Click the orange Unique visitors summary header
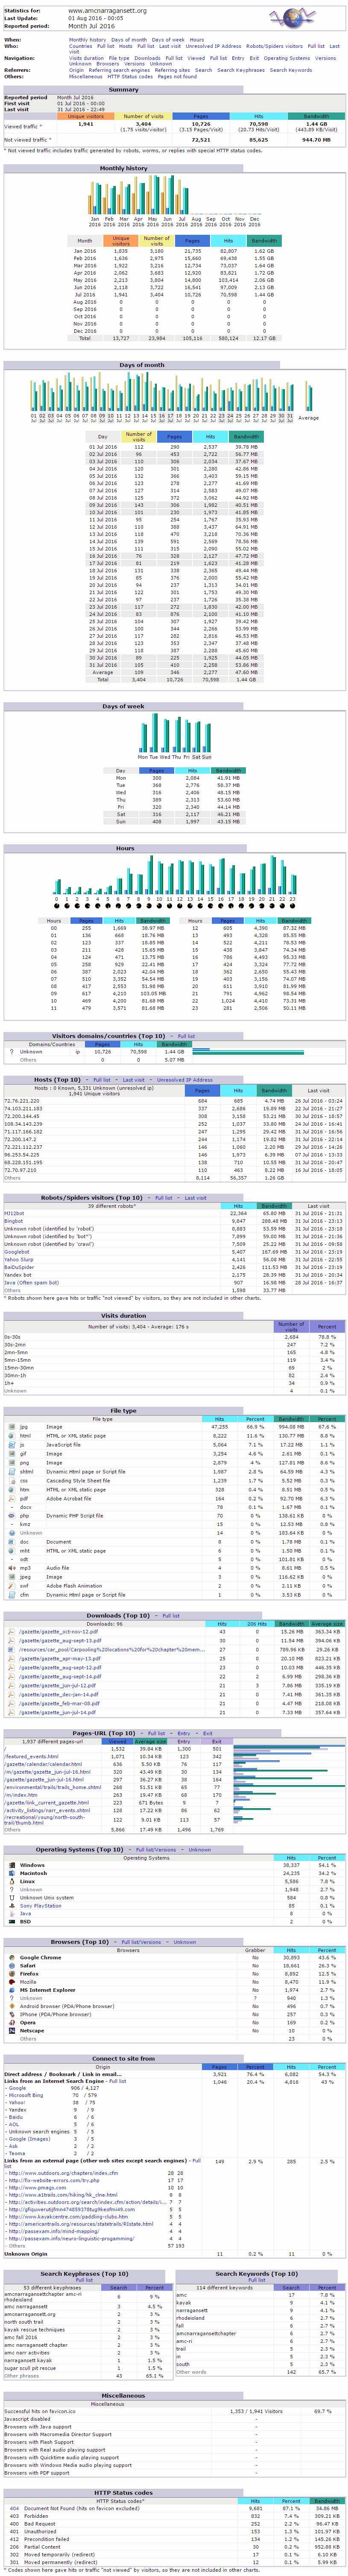This screenshot has width=348, height=2576. tap(86, 116)
